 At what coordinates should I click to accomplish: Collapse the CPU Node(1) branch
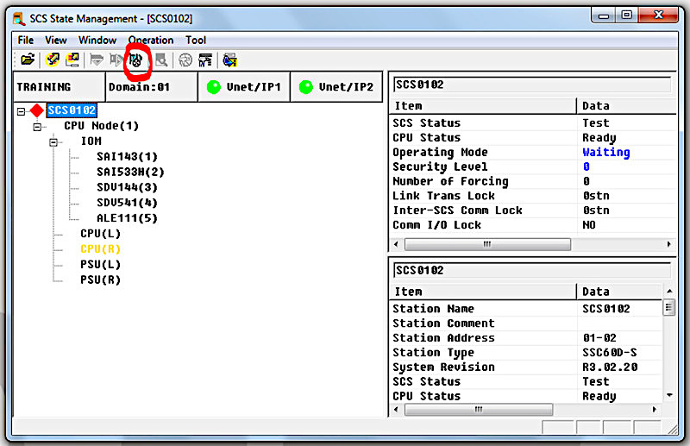[37, 127]
